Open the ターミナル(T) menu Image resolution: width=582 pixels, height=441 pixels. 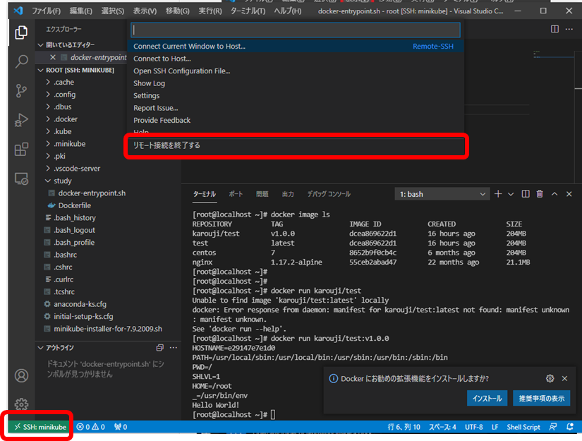pos(248,11)
